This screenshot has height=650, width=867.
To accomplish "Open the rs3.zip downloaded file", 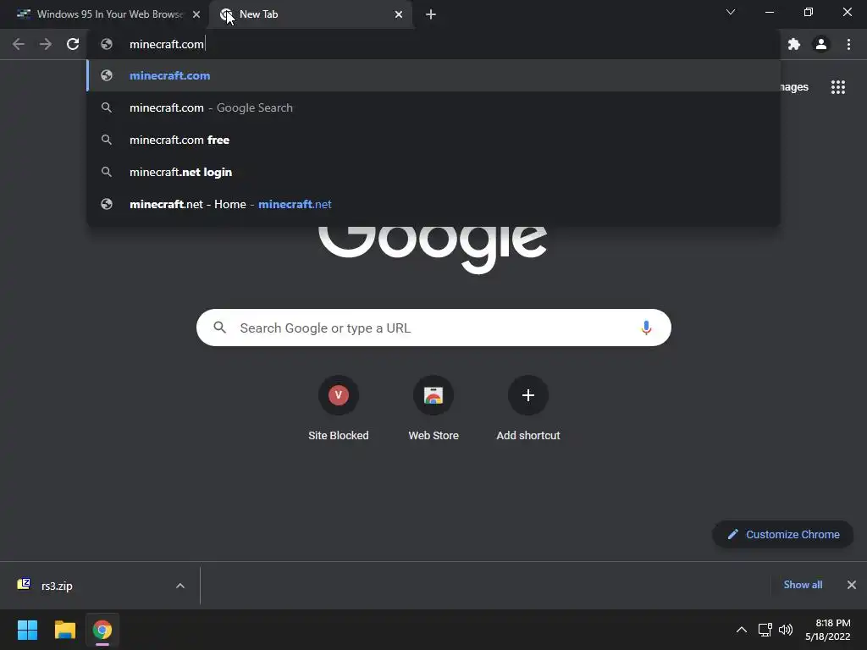I will click(x=57, y=586).
